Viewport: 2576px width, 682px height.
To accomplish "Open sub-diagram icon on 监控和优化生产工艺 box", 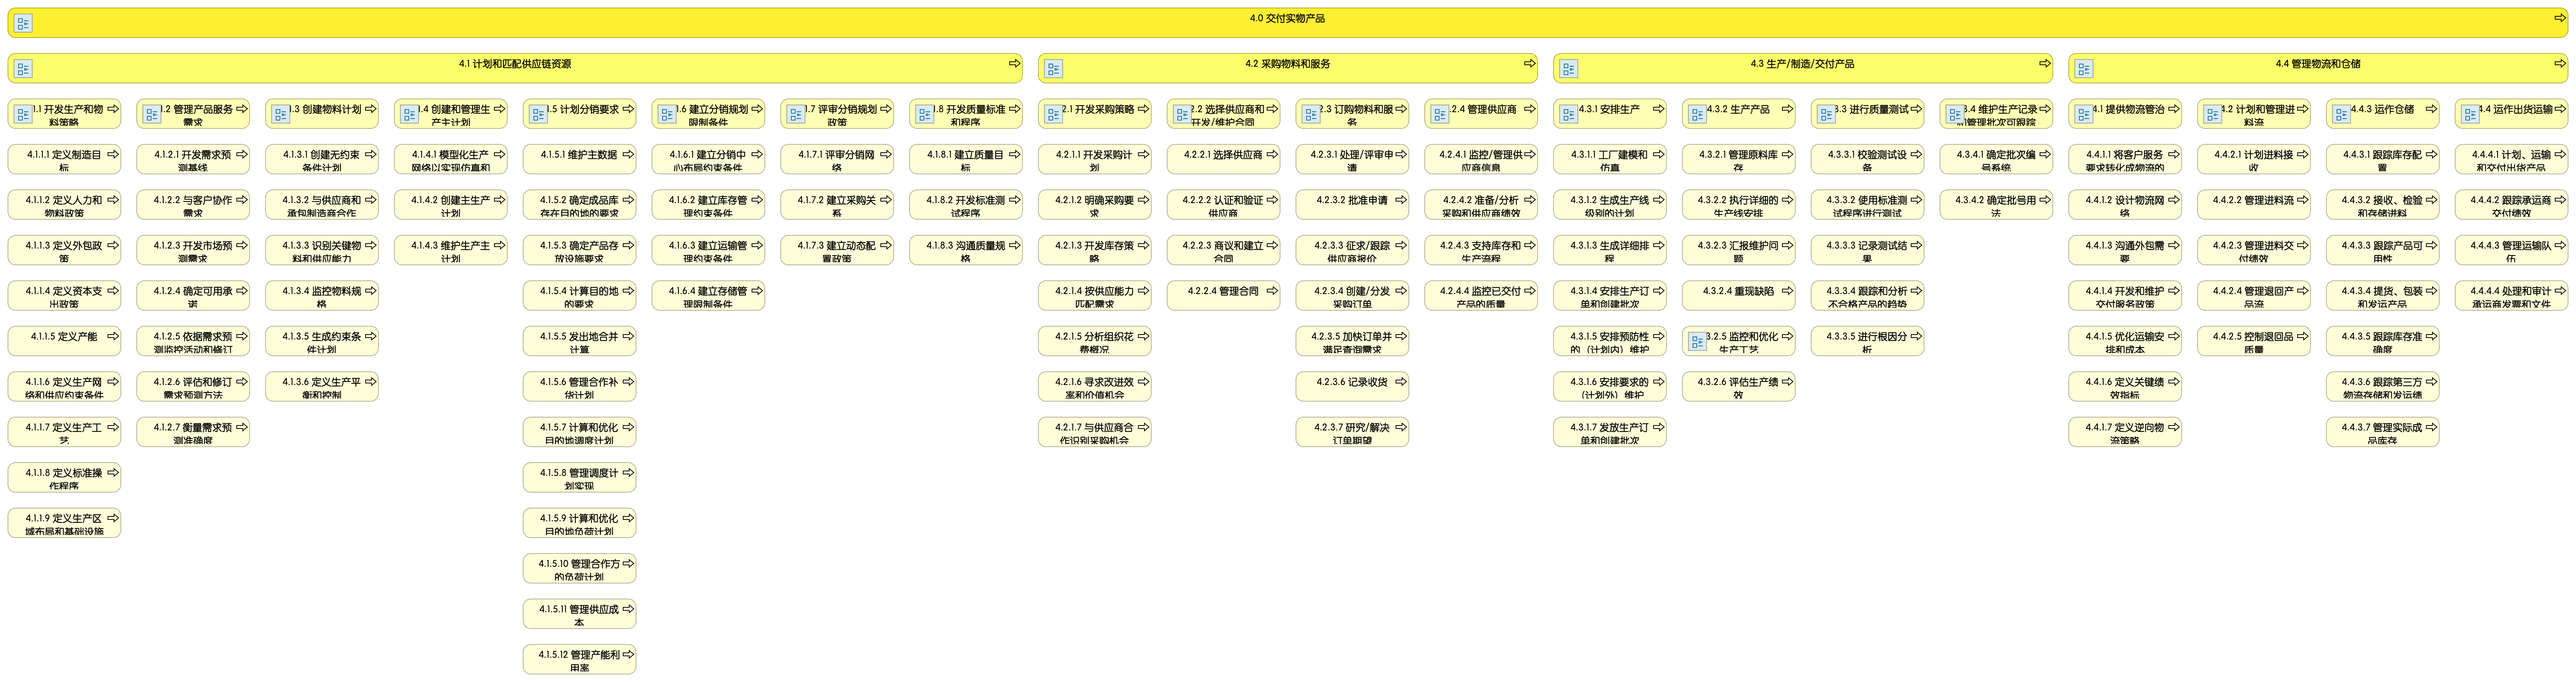I will pos(1697,342).
